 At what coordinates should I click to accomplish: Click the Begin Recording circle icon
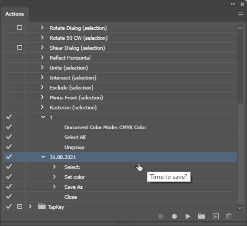click(174, 217)
